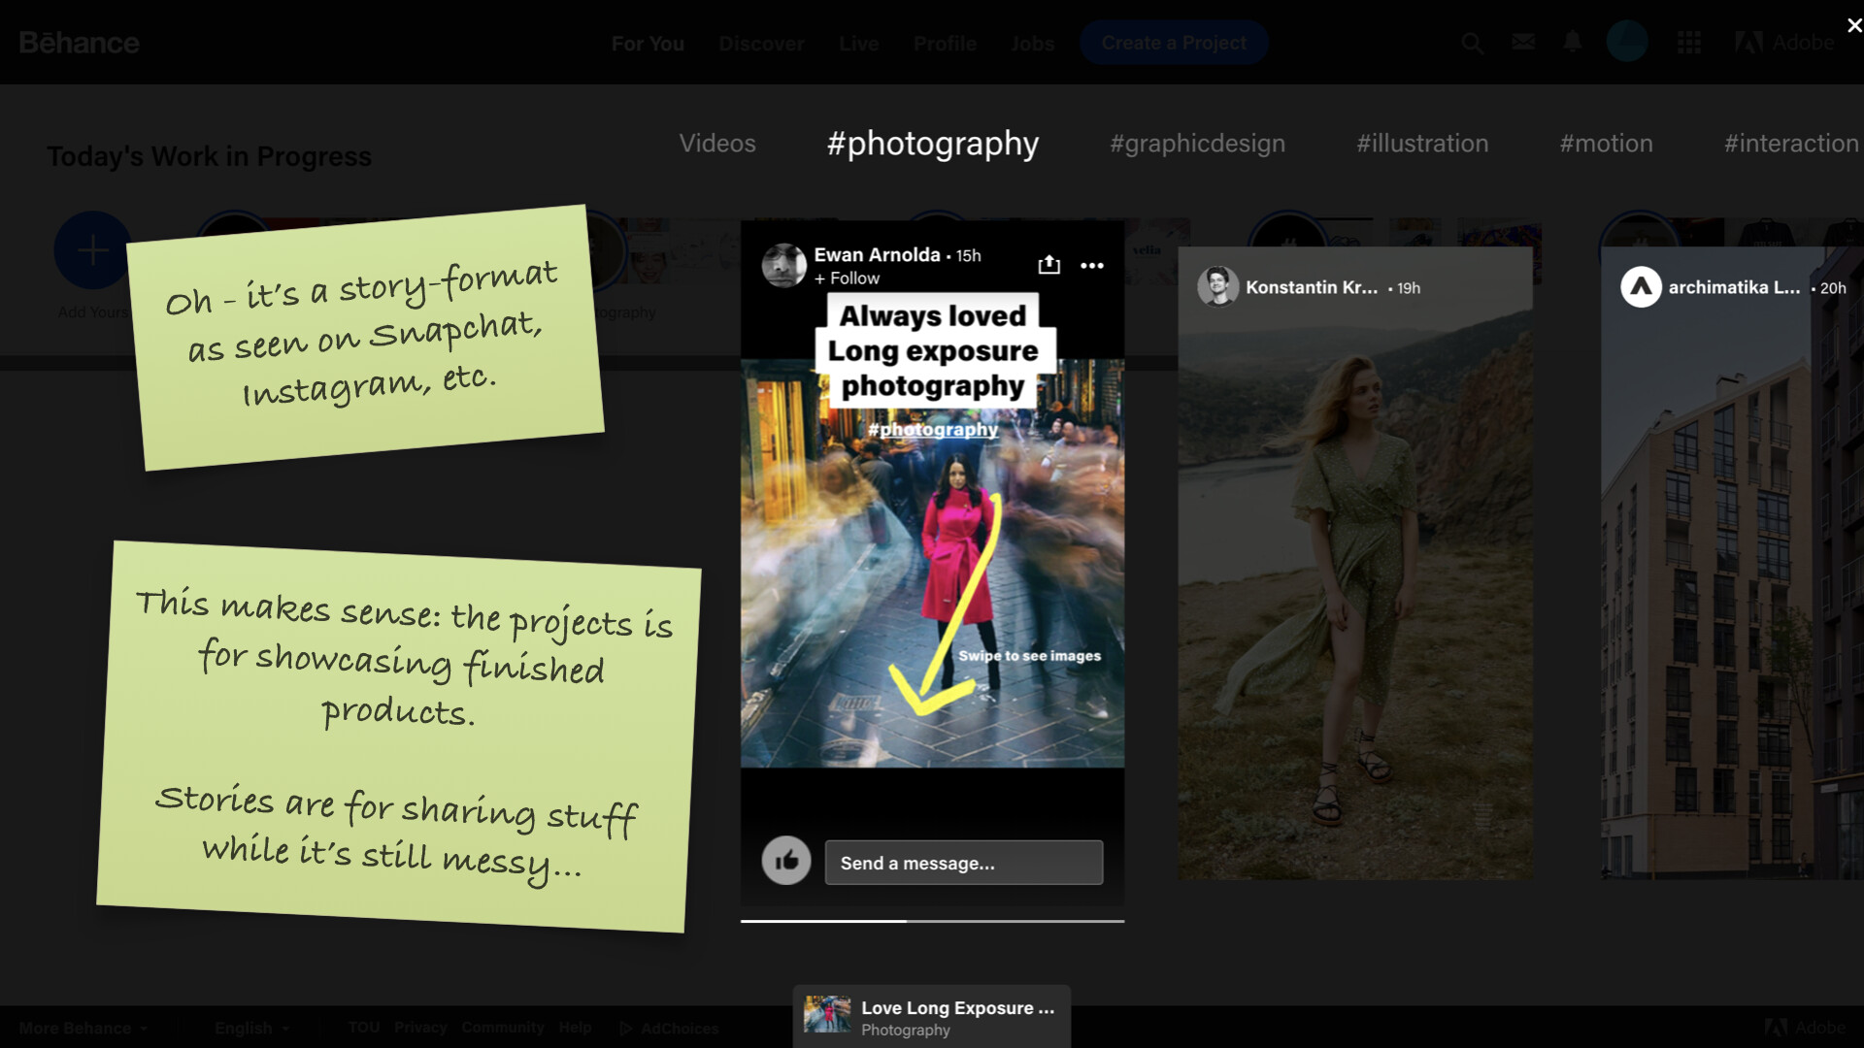Screen dimensions: 1864x1048
Task: Select the #illustration tab
Action: point(1421,144)
